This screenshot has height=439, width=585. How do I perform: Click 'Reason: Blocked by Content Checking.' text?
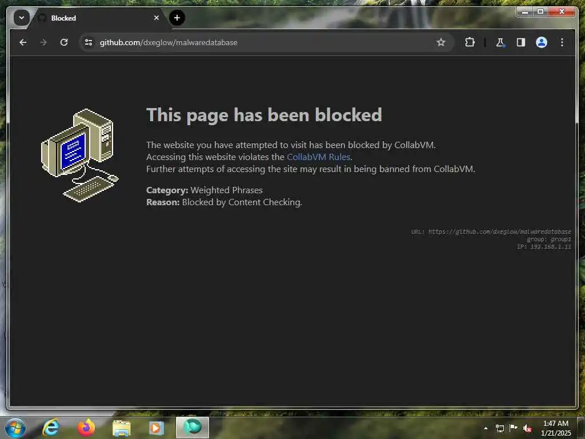pyautogui.click(x=224, y=202)
